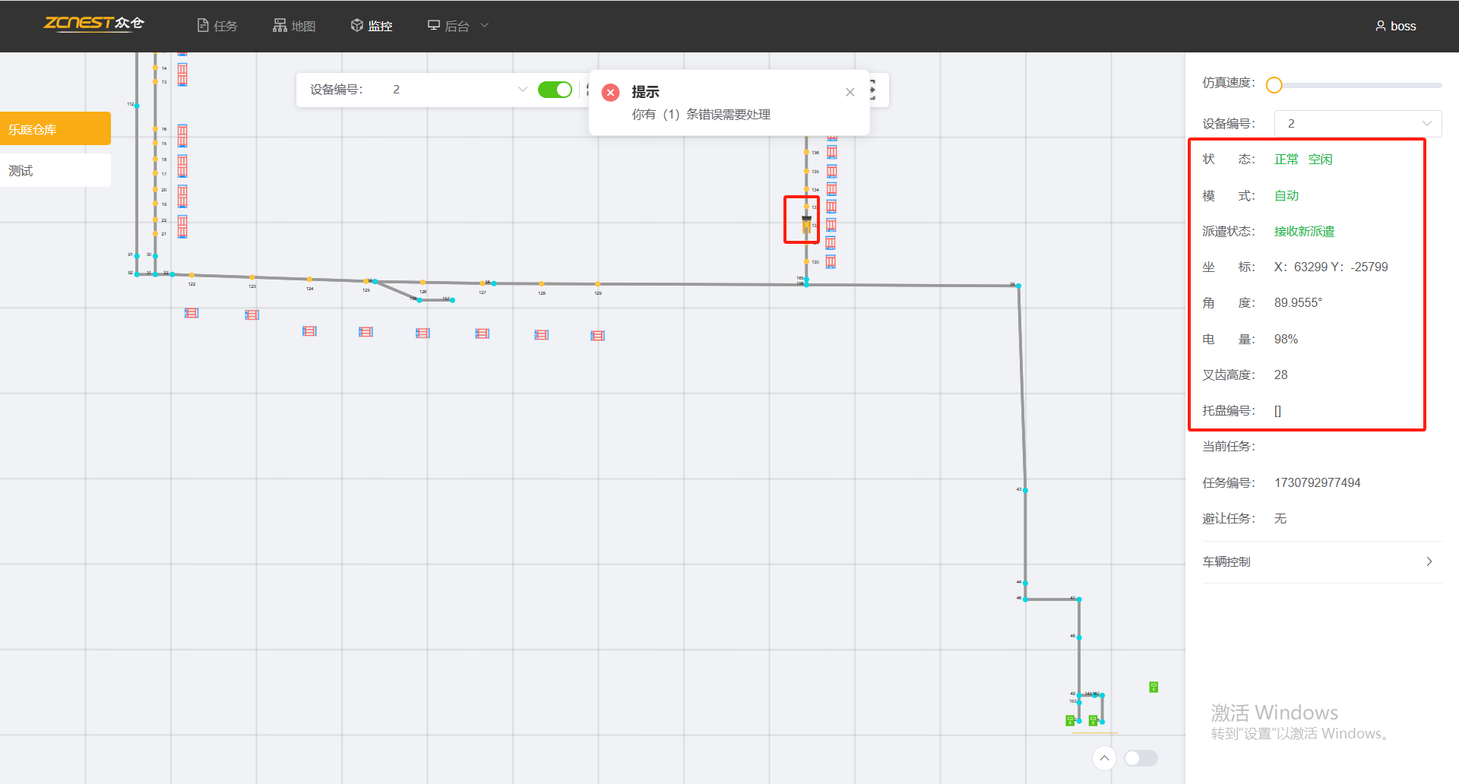Click the forklift AGV vehicle on the map
Image resolution: width=1459 pixels, height=784 pixels.
pyautogui.click(x=806, y=223)
